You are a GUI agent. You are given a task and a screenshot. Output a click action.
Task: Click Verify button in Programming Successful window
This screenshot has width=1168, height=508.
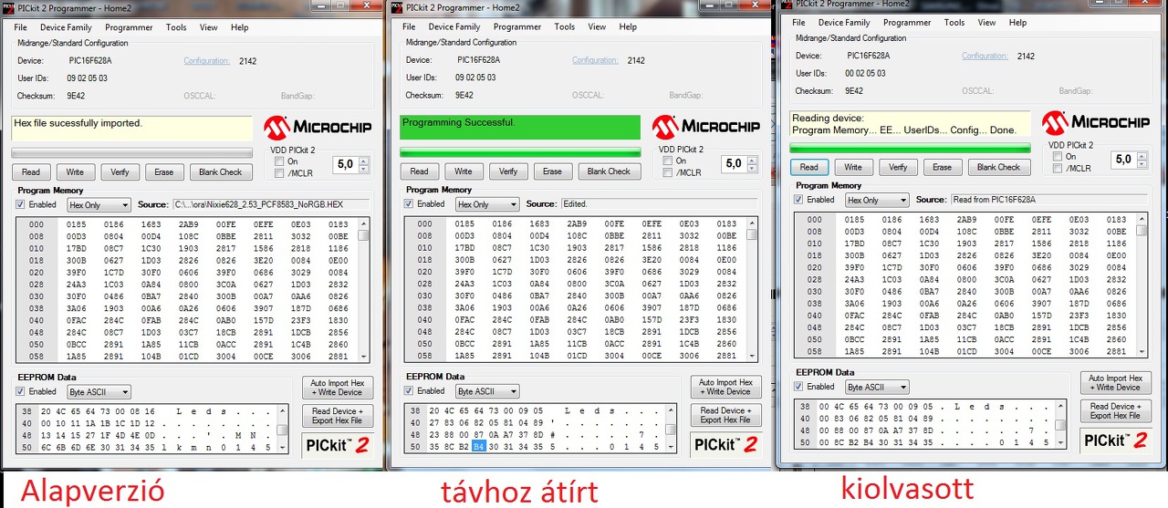tap(508, 171)
